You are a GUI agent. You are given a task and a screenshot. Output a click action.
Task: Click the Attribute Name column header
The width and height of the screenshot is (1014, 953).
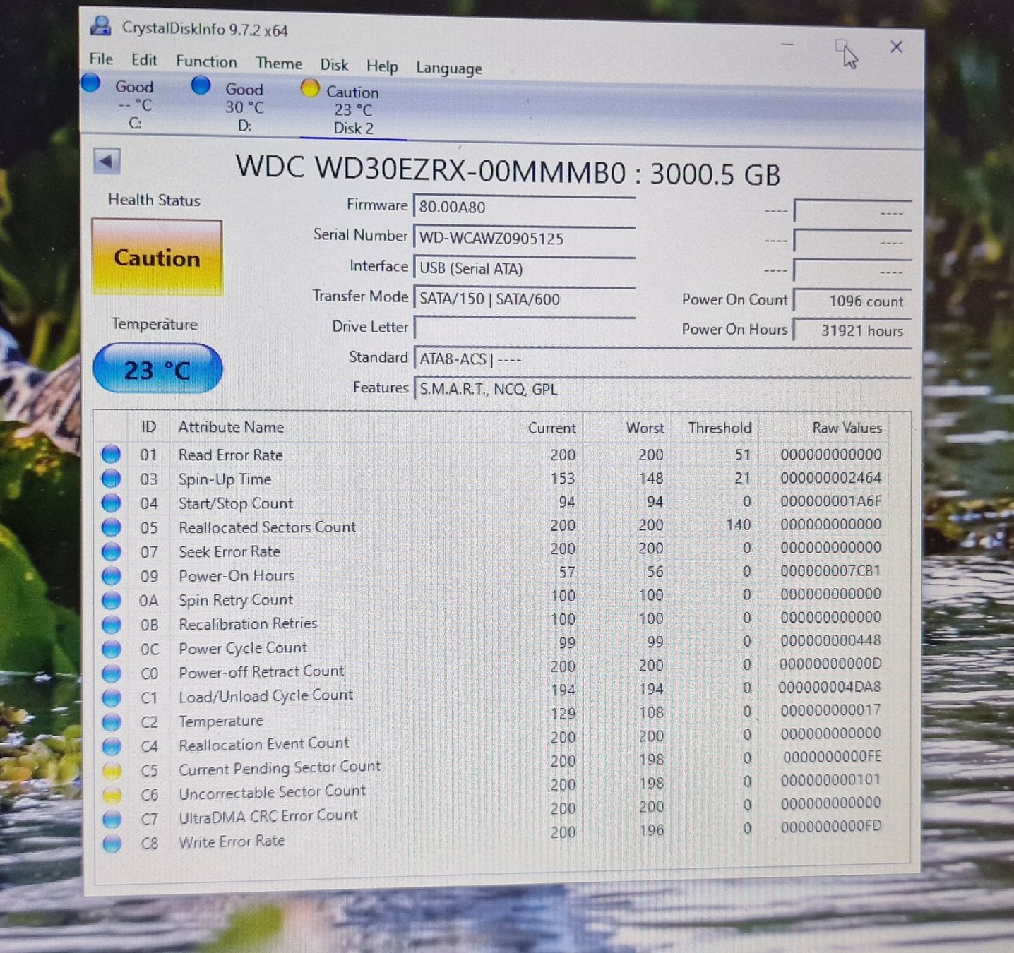click(231, 426)
